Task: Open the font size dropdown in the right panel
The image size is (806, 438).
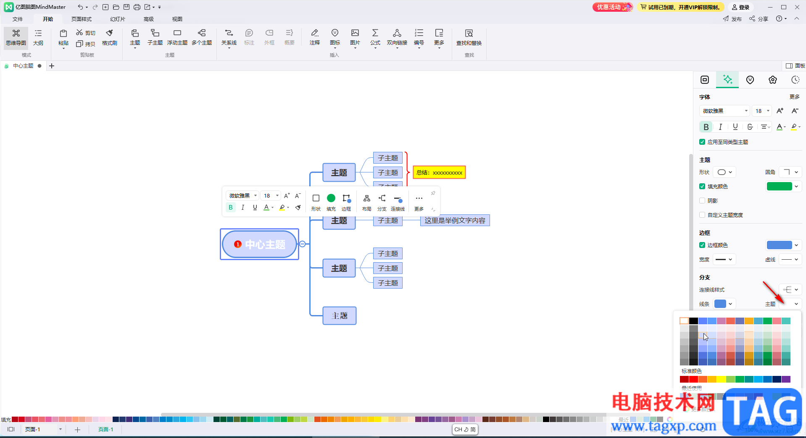Action: click(762, 111)
